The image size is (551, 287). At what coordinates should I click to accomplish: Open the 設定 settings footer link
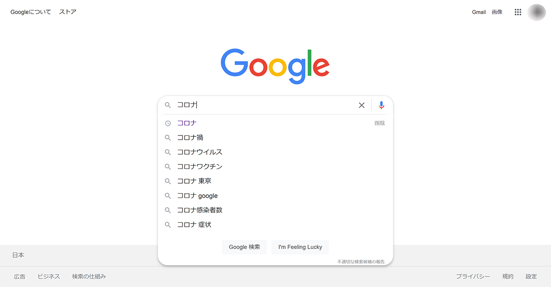(531, 276)
